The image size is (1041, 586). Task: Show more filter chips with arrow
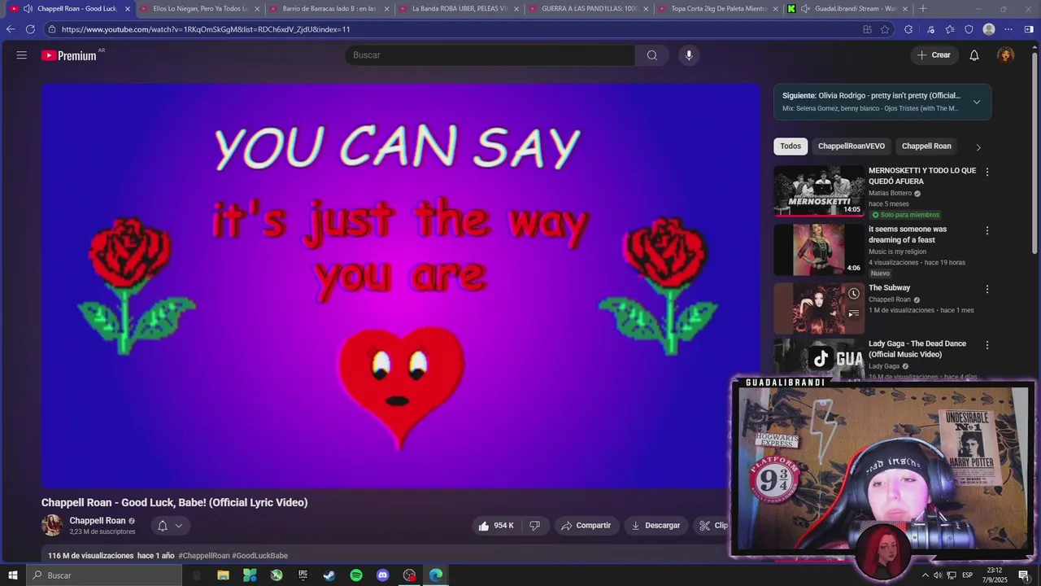tap(978, 147)
